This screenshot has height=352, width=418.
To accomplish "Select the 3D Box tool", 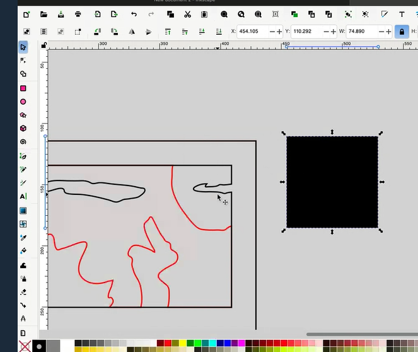I will (23, 128).
